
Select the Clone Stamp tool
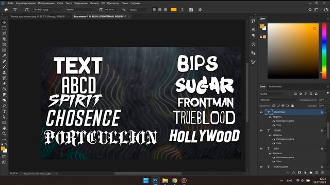click(x=4, y=72)
